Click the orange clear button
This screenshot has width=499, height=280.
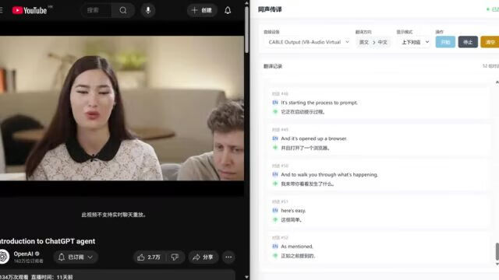(x=490, y=42)
